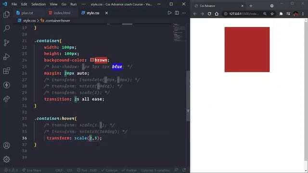Switch to the index.html tab

60,13
